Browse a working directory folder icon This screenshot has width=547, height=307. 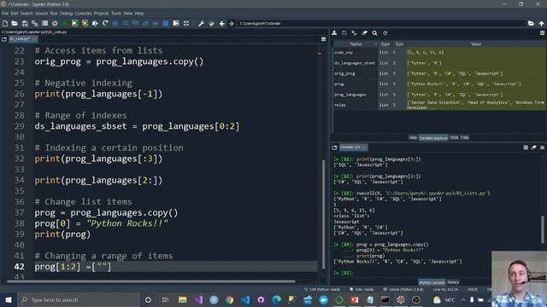point(531,23)
